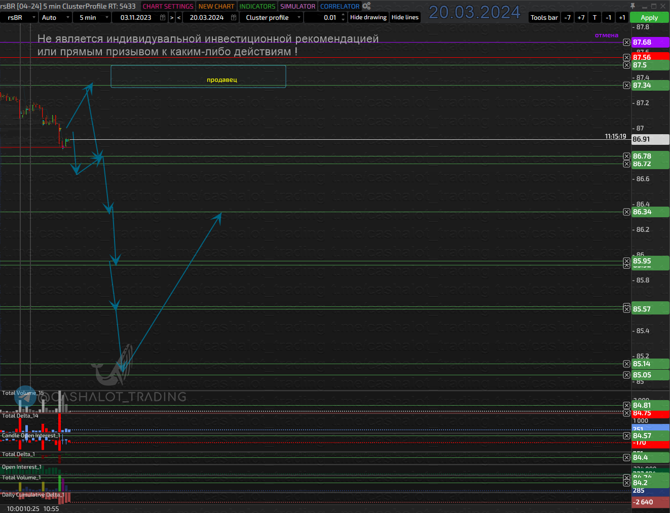This screenshot has width=670, height=513.
Task: Click the pin window icon
Action: 632,6
